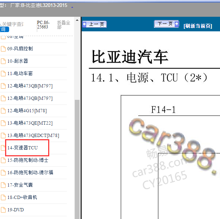Image resolution: width=220 pixels, height=219 pixels.
Task: Click the document icon beside 11-电动车窗
Action: (x=3, y=73)
